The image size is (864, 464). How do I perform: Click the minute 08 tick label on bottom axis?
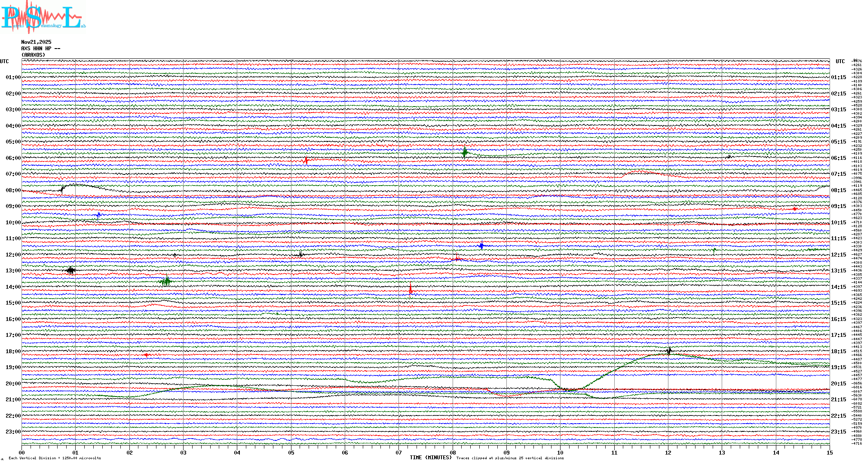tap(453, 452)
